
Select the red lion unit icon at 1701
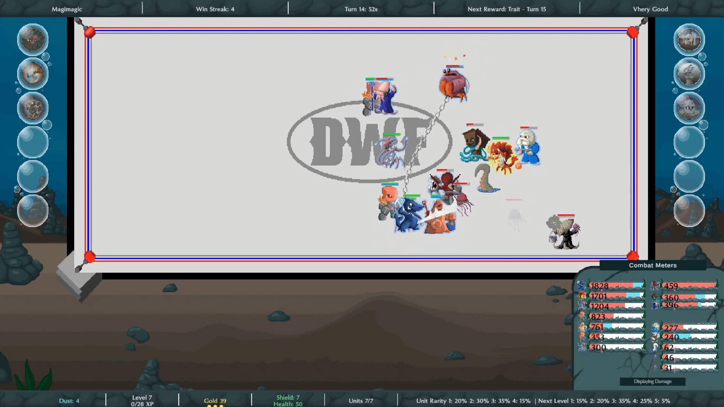click(x=582, y=296)
